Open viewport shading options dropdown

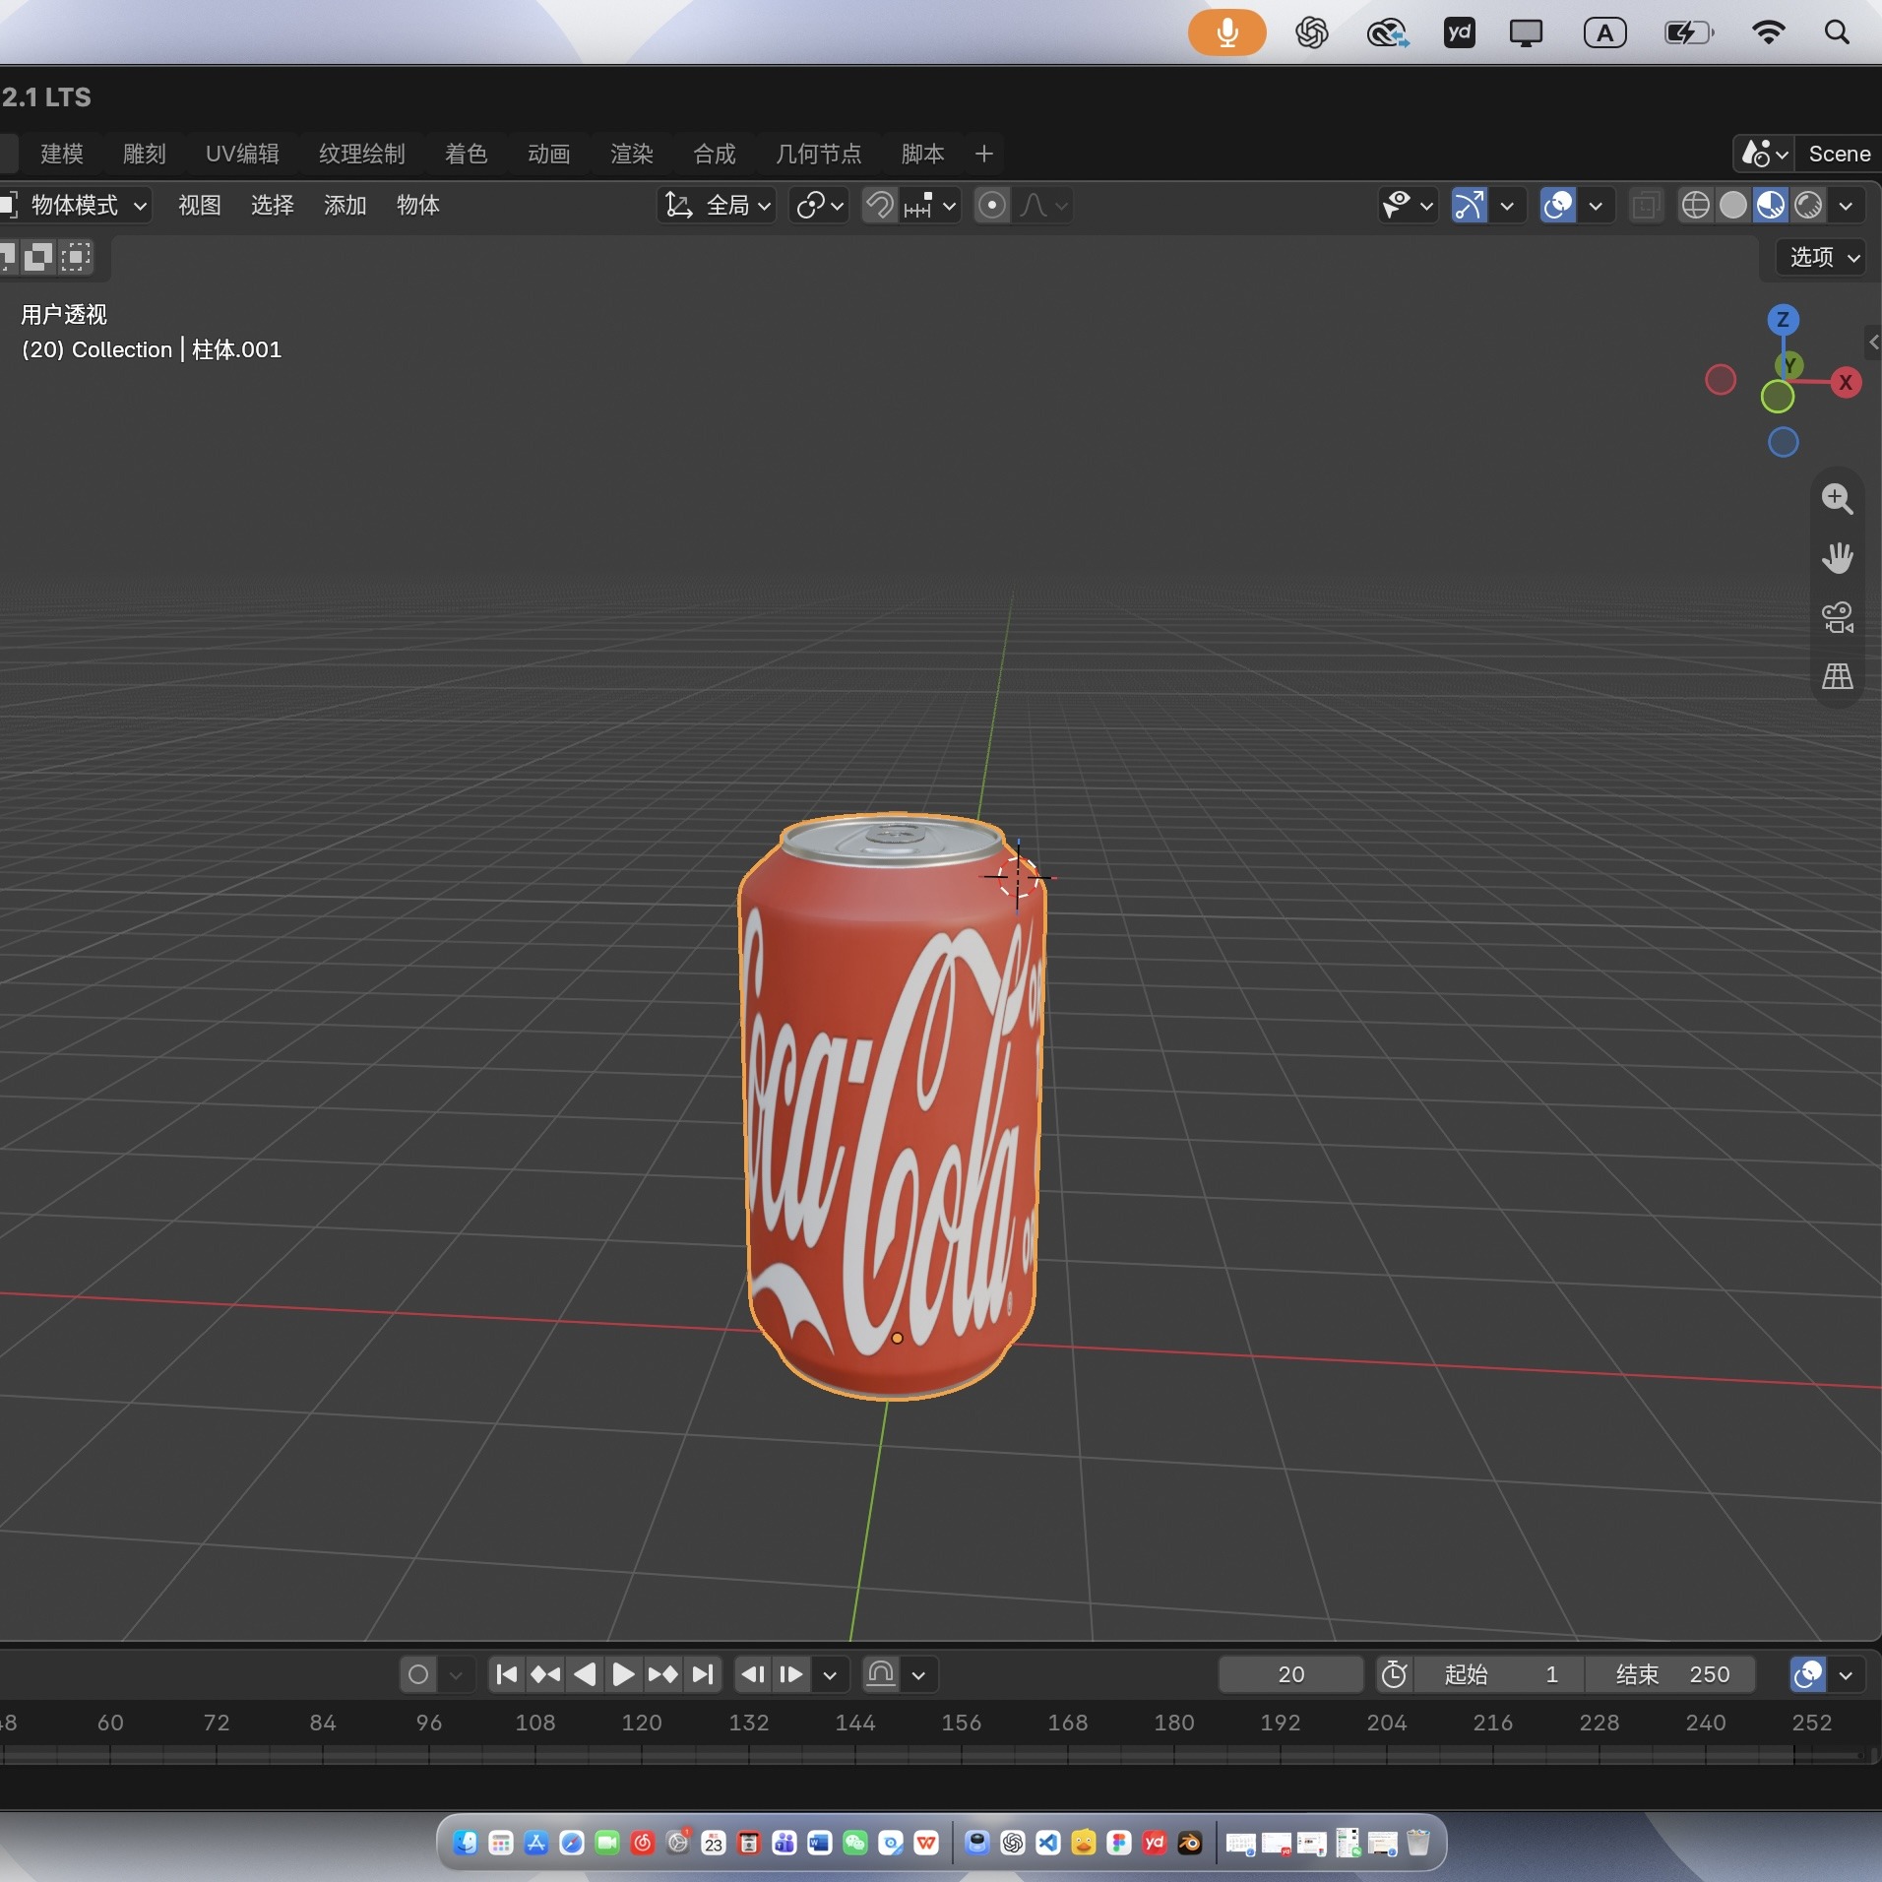pyautogui.click(x=1846, y=205)
